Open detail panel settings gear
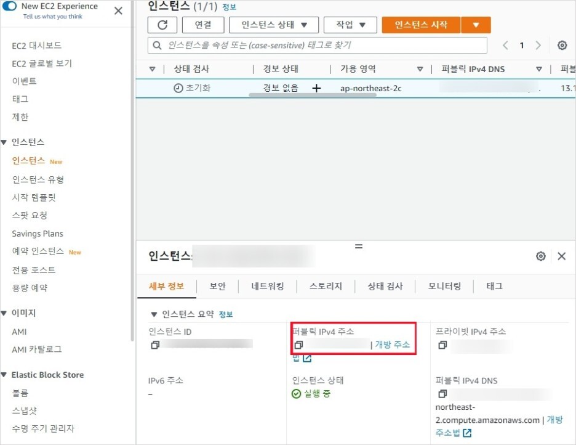This screenshot has width=576, height=445. pyautogui.click(x=541, y=256)
